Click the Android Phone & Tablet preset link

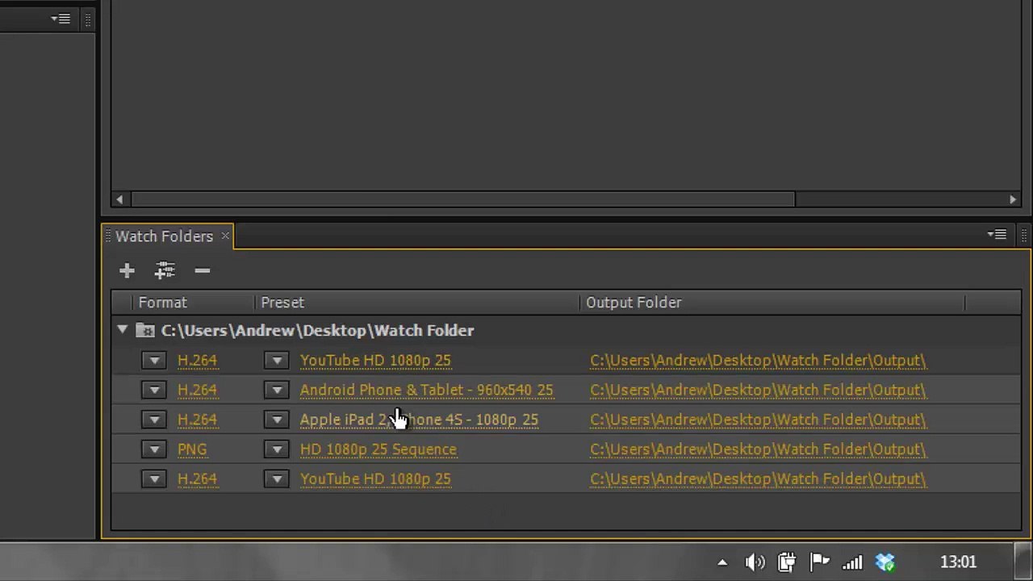(x=426, y=391)
